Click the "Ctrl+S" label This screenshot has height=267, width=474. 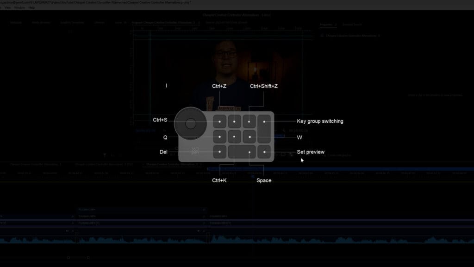160,120
